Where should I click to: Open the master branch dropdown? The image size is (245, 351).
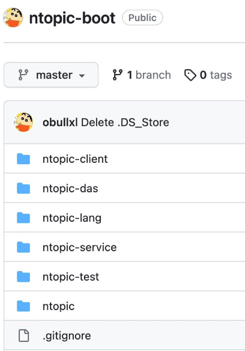pyautogui.click(x=51, y=75)
